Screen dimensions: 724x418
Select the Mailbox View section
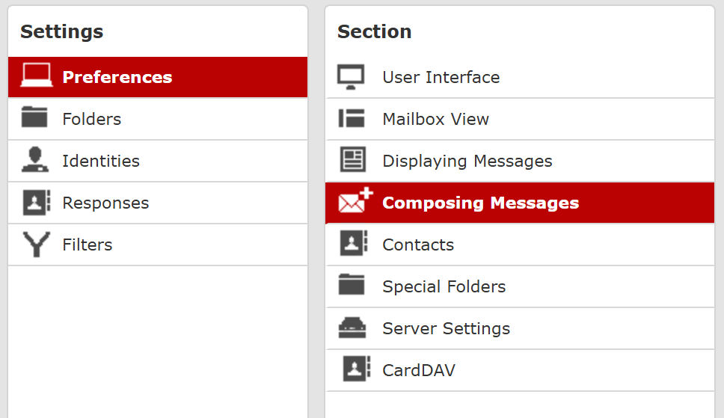pyautogui.click(x=520, y=119)
